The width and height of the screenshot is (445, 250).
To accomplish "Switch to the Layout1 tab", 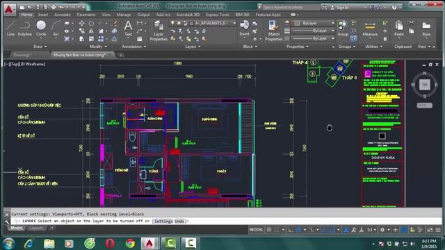I will click(36, 228).
